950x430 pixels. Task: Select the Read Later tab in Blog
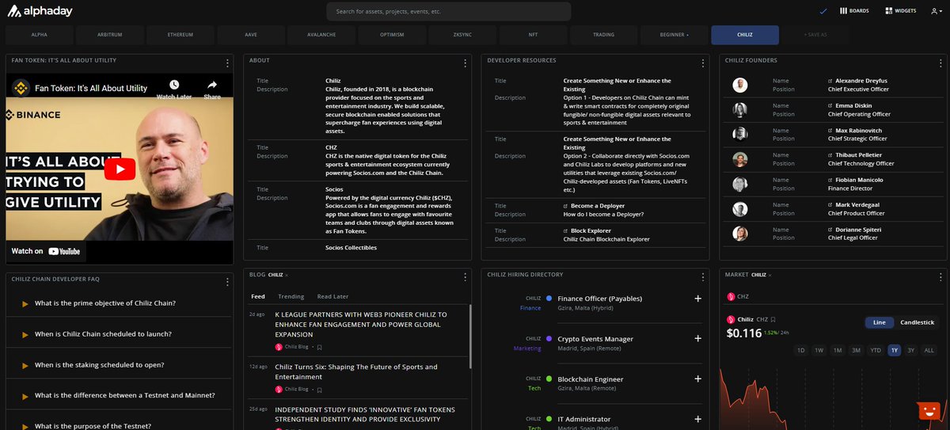point(332,296)
